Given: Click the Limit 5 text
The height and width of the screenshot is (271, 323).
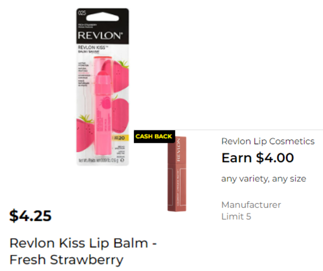Looking at the screenshot, I should click(236, 217).
